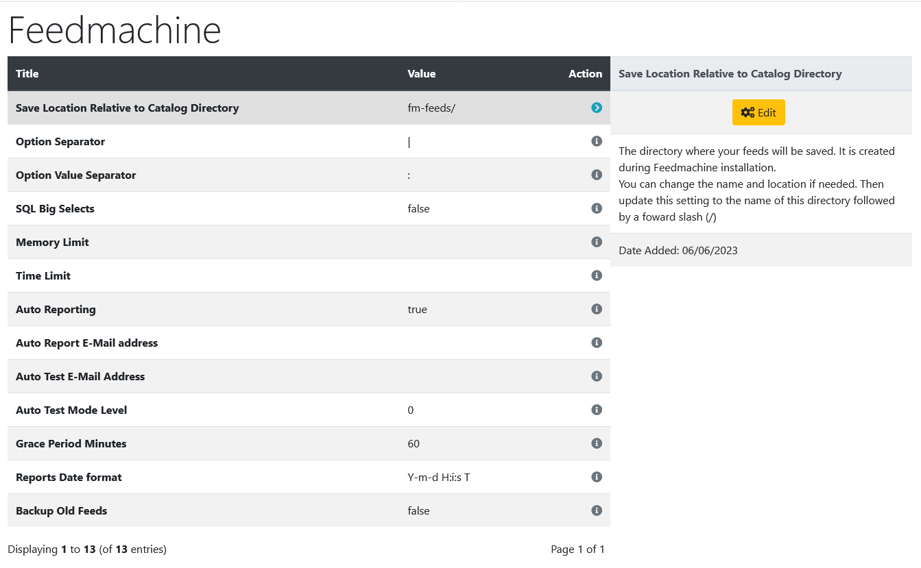The image size is (921, 568).
Task: Click the colon value of Option Value Separator
Action: (409, 175)
